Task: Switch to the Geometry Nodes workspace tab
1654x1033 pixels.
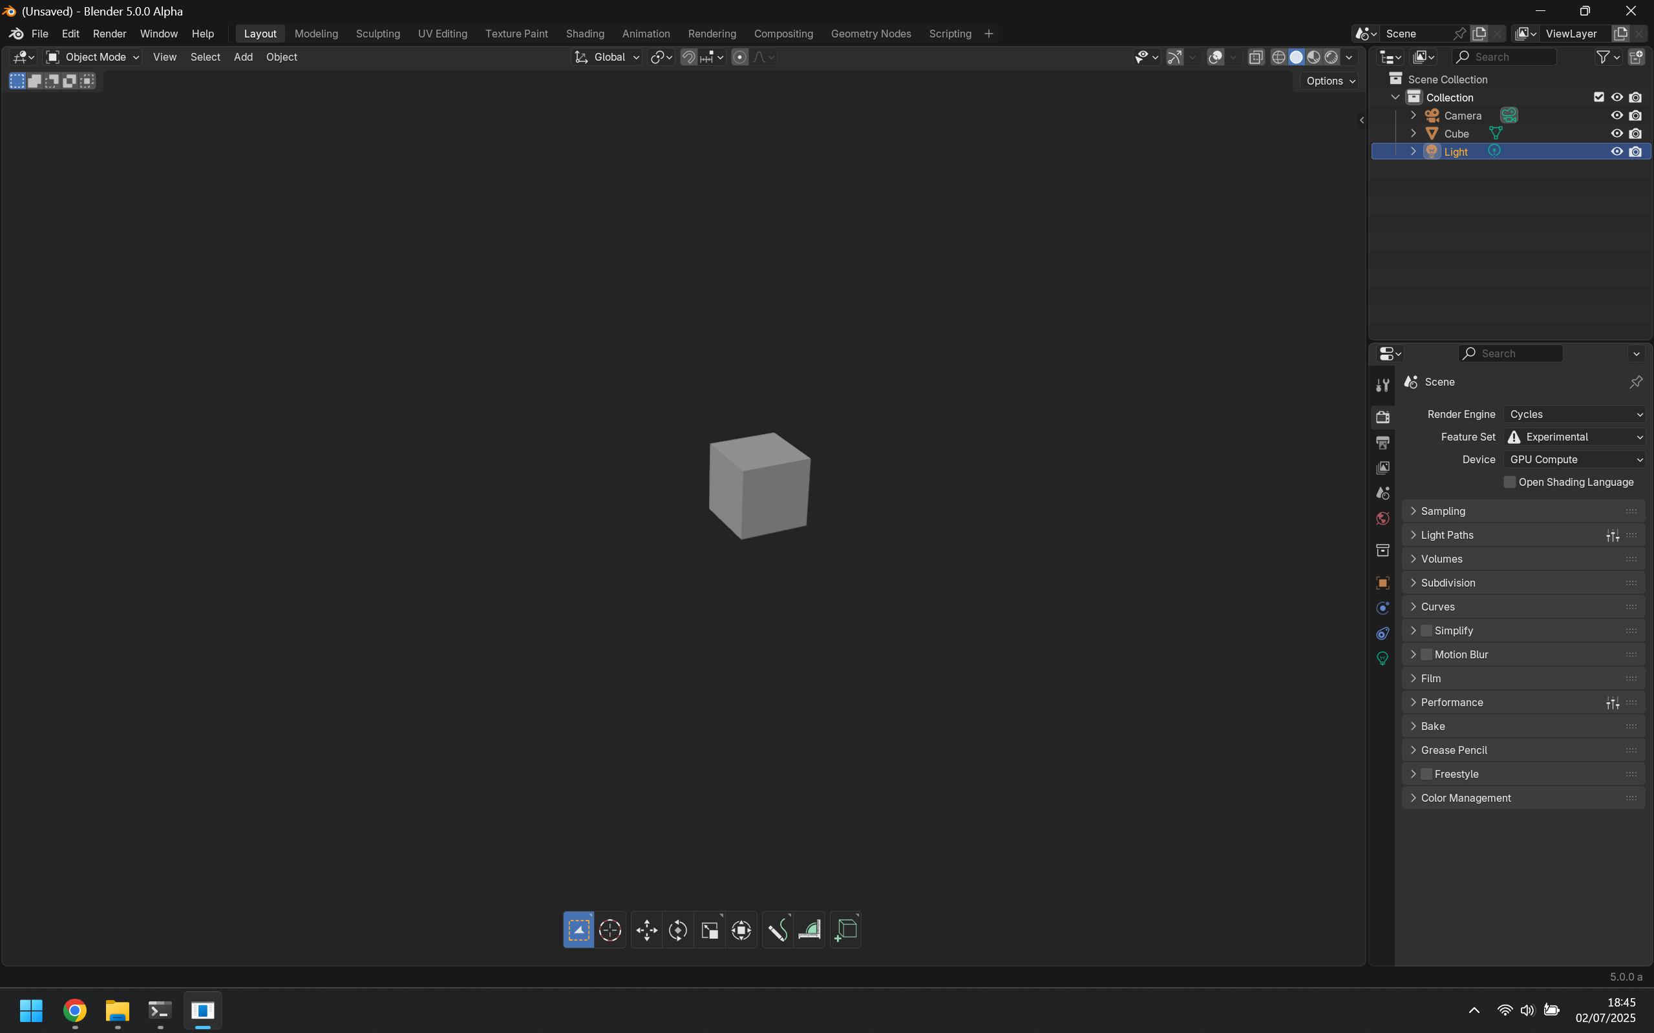Action: pyautogui.click(x=871, y=34)
